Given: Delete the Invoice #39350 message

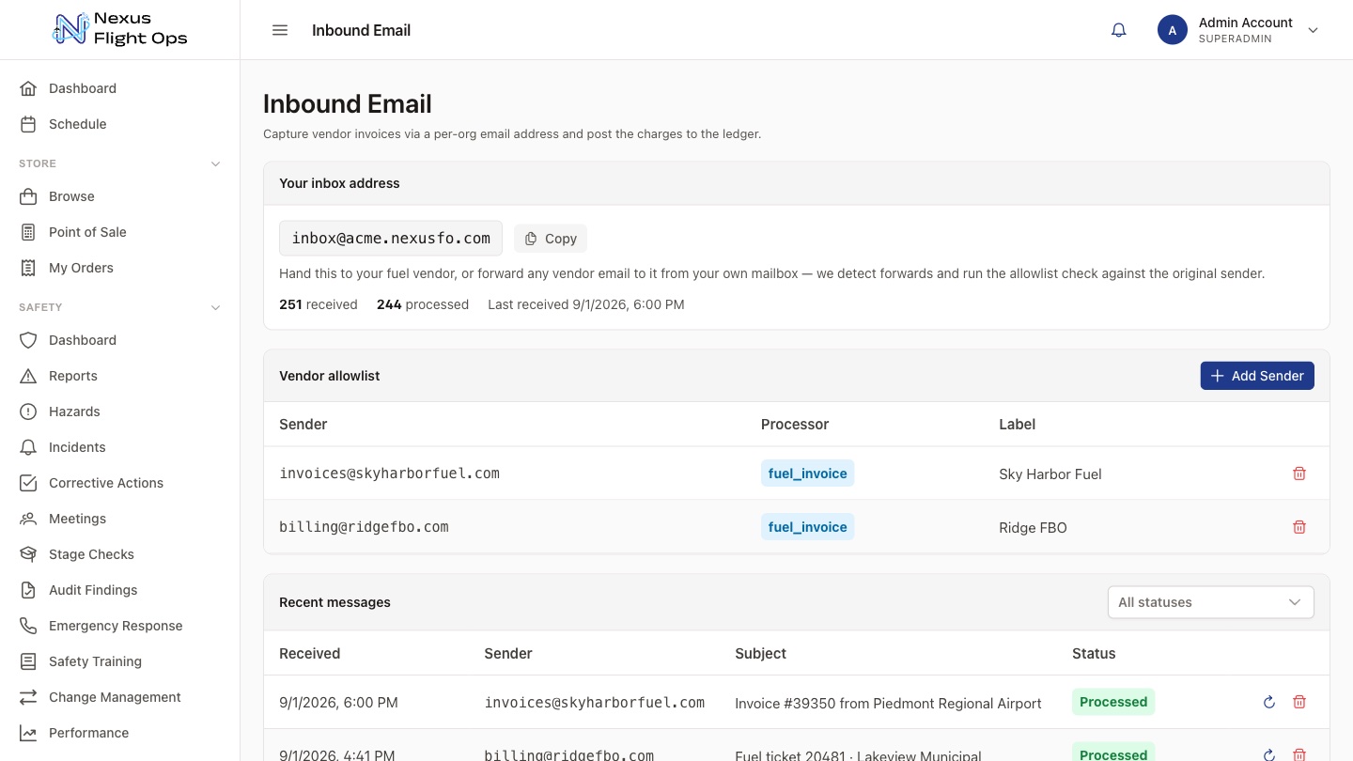Looking at the screenshot, I should tap(1299, 702).
